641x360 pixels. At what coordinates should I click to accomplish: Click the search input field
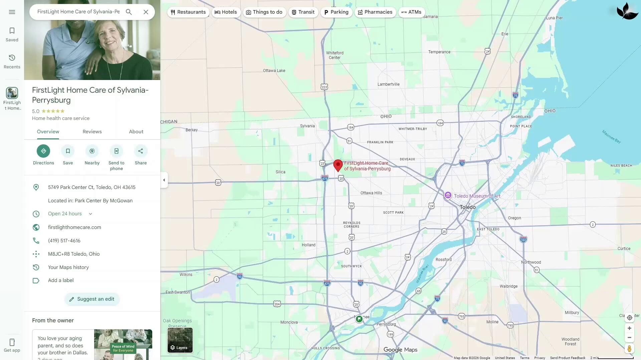78,12
